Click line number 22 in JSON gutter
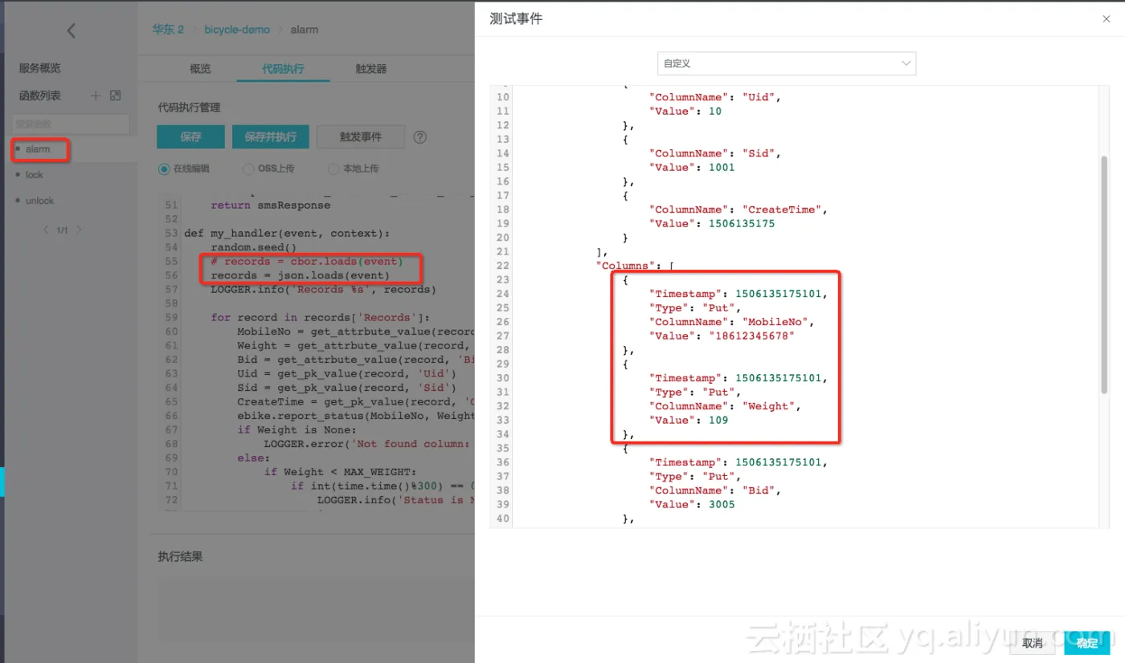Viewport: 1125px width, 663px height. coord(502,266)
